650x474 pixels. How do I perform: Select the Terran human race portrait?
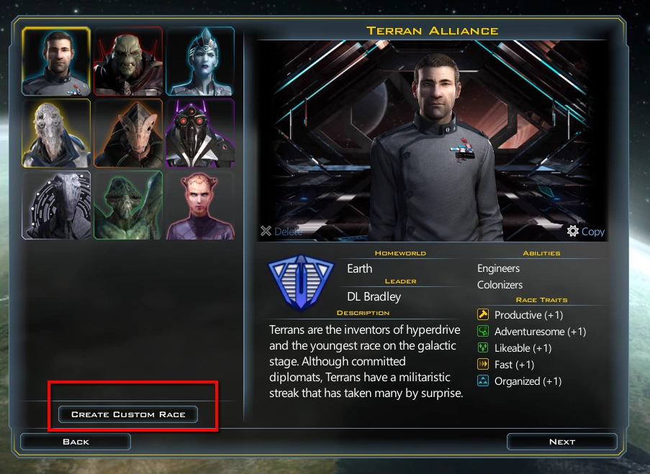click(56, 61)
